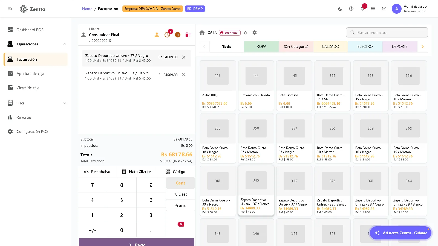Pause the current sale

178,35
